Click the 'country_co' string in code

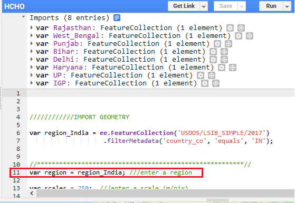[x=185, y=141]
